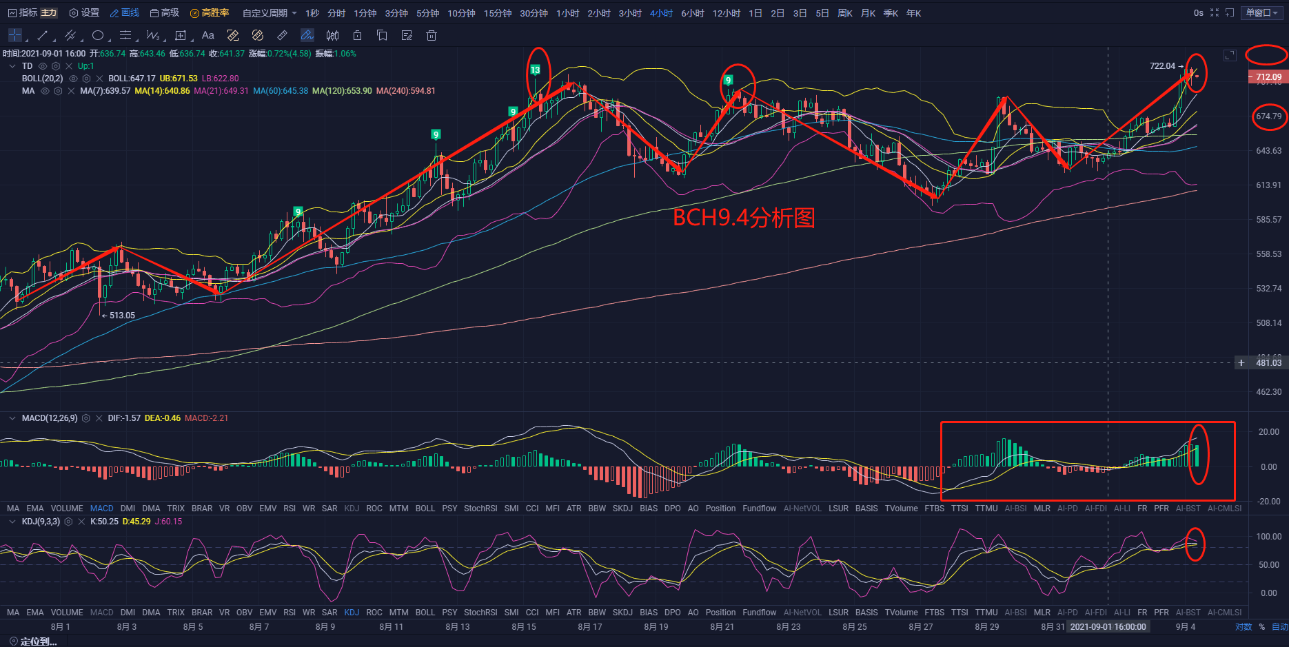1289x647 pixels.
Task: Click the add window icon by the 单窗口 box
Action: pyautogui.click(x=1229, y=12)
